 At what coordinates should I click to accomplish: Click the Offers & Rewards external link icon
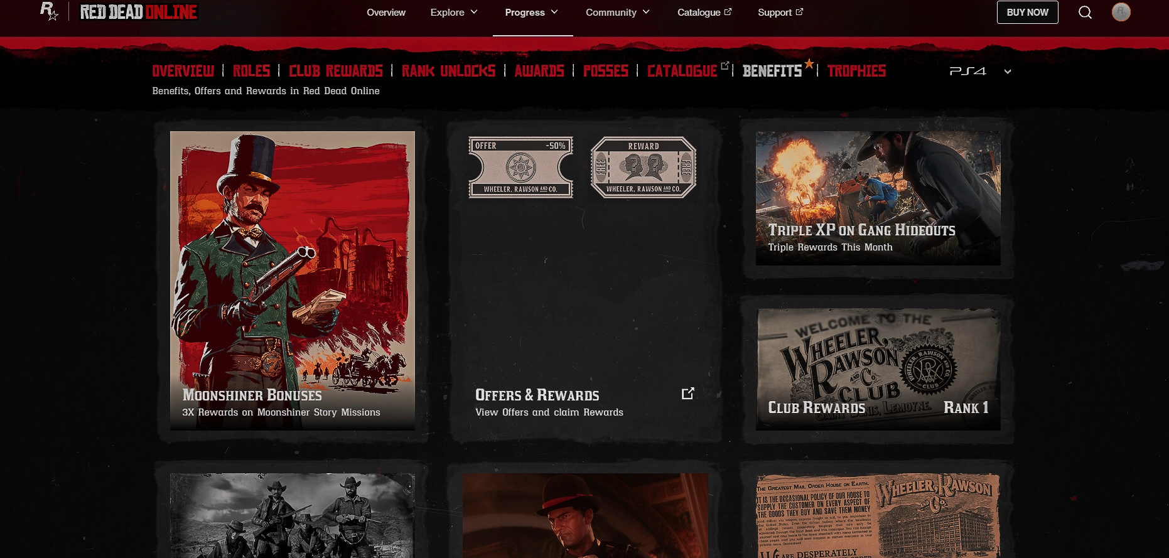[688, 394]
